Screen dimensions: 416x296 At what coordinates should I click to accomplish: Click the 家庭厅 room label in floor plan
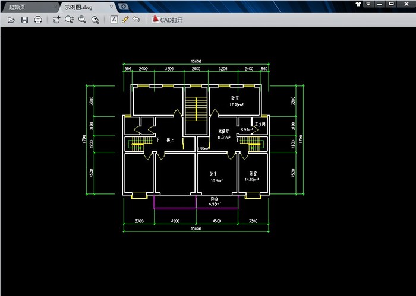[x=223, y=132]
